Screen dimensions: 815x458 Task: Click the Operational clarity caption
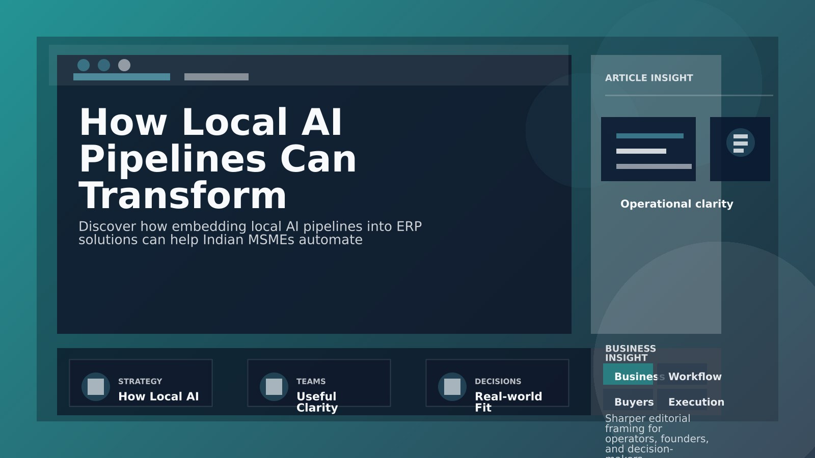(677, 204)
